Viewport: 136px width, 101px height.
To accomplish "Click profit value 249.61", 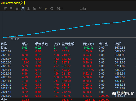I will click(66, 55).
